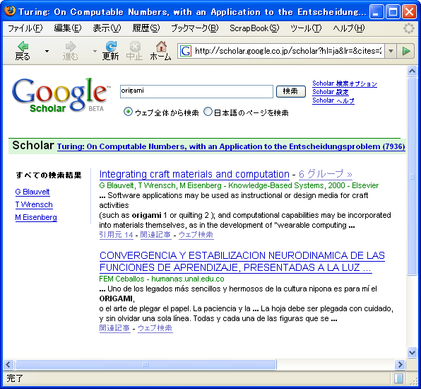Open the ブックマーク(B) menu
The height and width of the screenshot is (389, 421).
195,28
